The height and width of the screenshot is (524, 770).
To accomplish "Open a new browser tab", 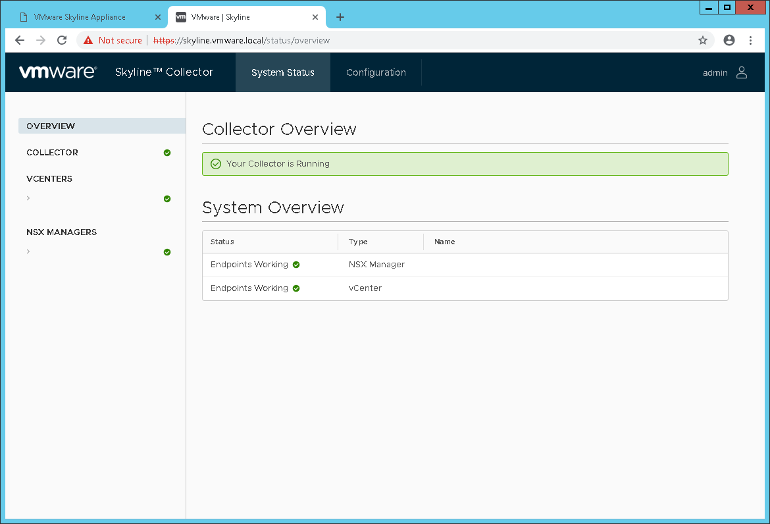I will click(340, 17).
